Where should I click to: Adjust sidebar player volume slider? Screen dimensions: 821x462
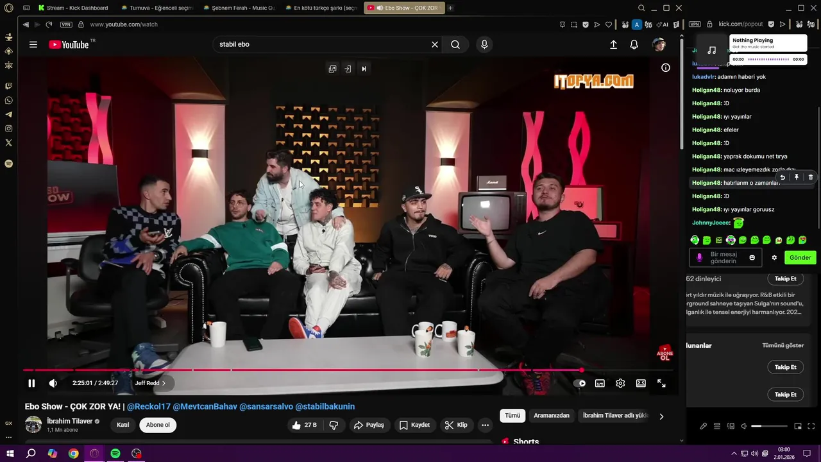tap(769, 426)
